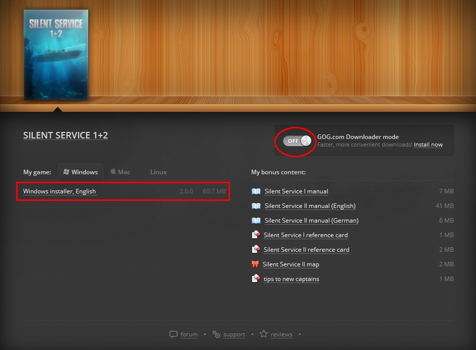The width and height of the screenshot is (476, 350).
Task: Click book icon for Silent Service II English manual
Action: (x=256, y=206)
